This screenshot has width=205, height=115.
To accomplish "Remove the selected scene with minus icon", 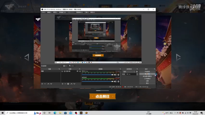I will (45, 84).
